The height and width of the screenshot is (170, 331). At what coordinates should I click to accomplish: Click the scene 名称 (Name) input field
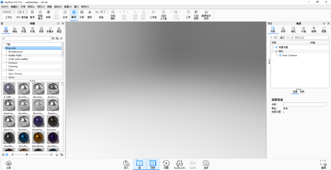[304, 104]
